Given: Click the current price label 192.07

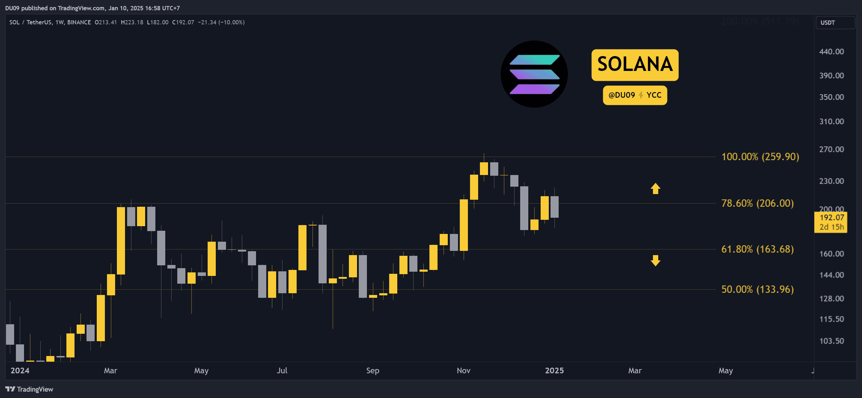Looking at the screenshot, I should point(831,218).
